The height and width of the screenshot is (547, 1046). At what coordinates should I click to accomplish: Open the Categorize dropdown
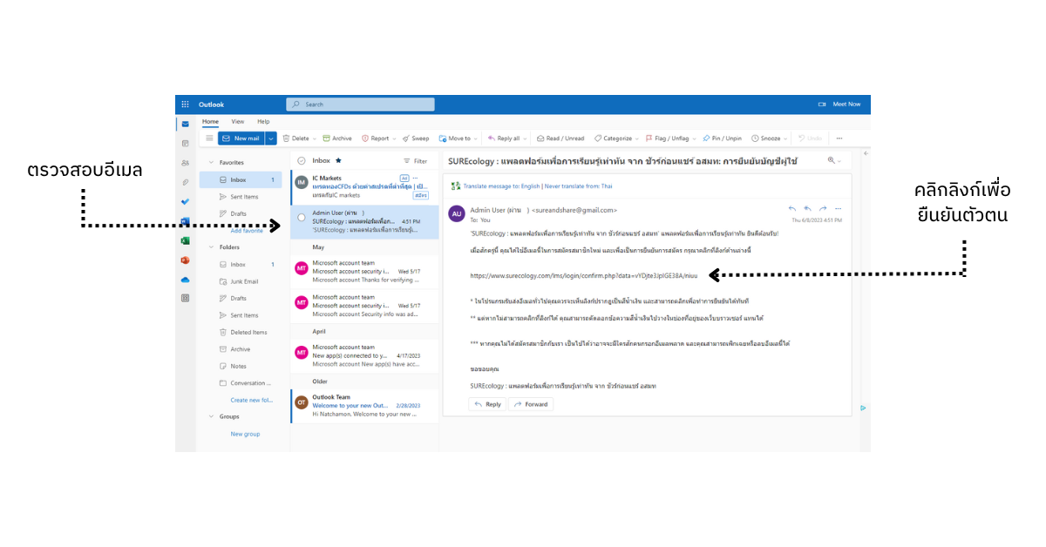[614, 138]
